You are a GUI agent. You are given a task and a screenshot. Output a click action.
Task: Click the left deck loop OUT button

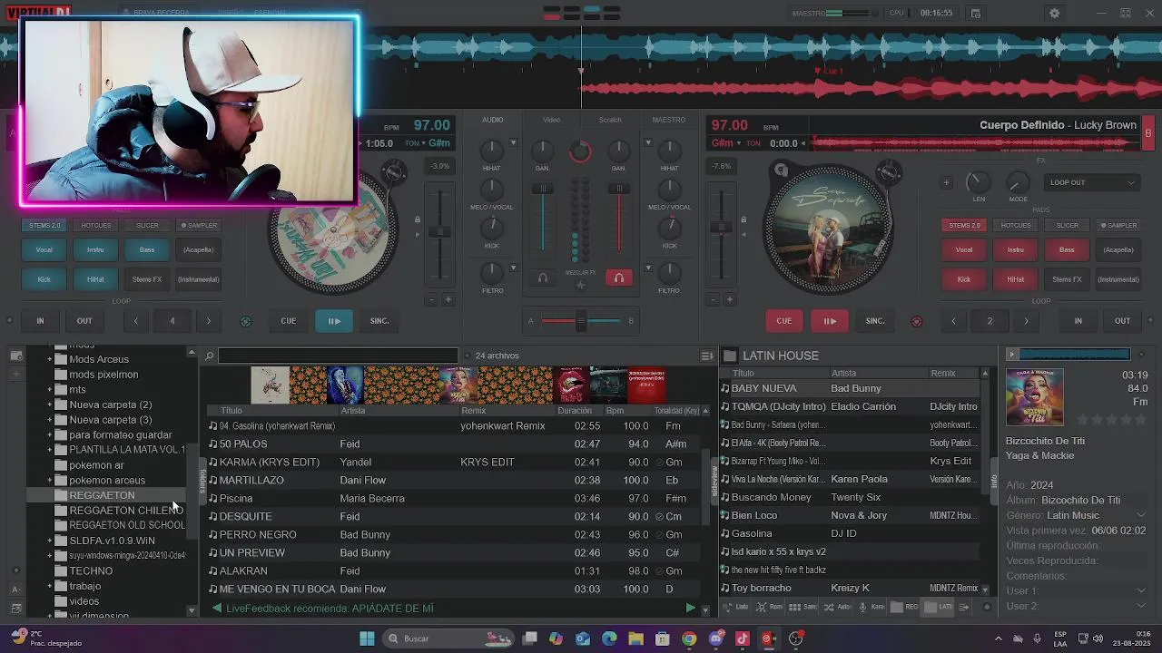pyautogui.click(x=84, y=320)
